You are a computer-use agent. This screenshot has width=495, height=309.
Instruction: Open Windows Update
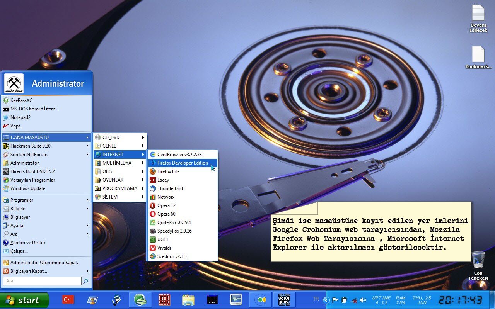[46, 188]
